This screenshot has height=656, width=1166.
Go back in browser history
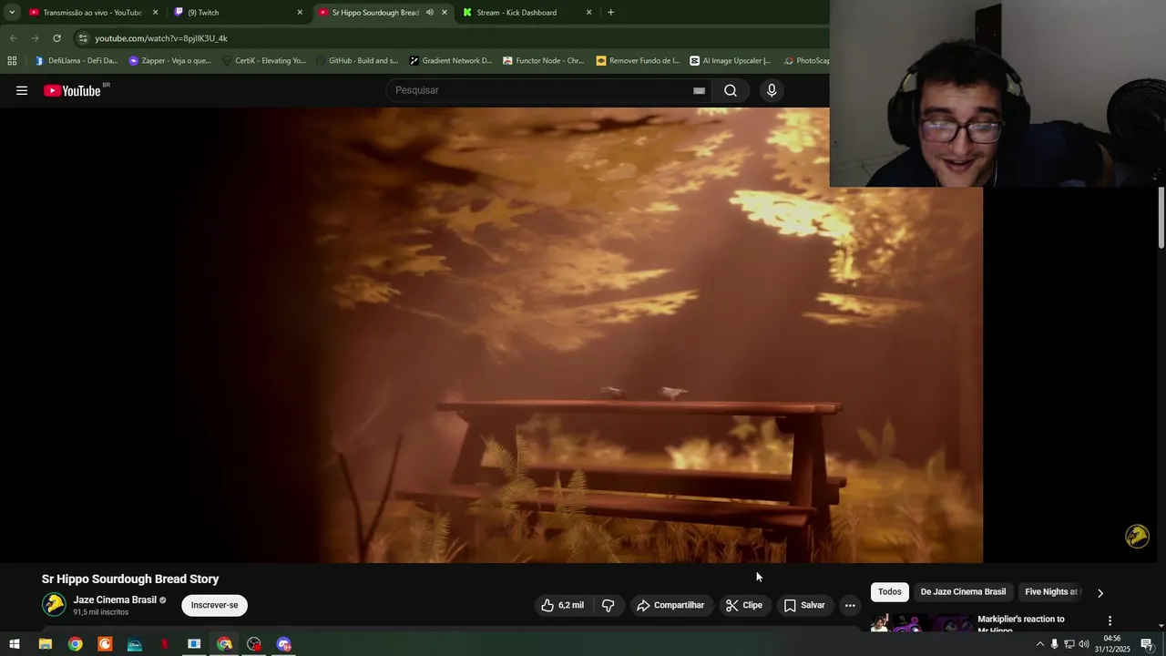[x=13, y=38]
